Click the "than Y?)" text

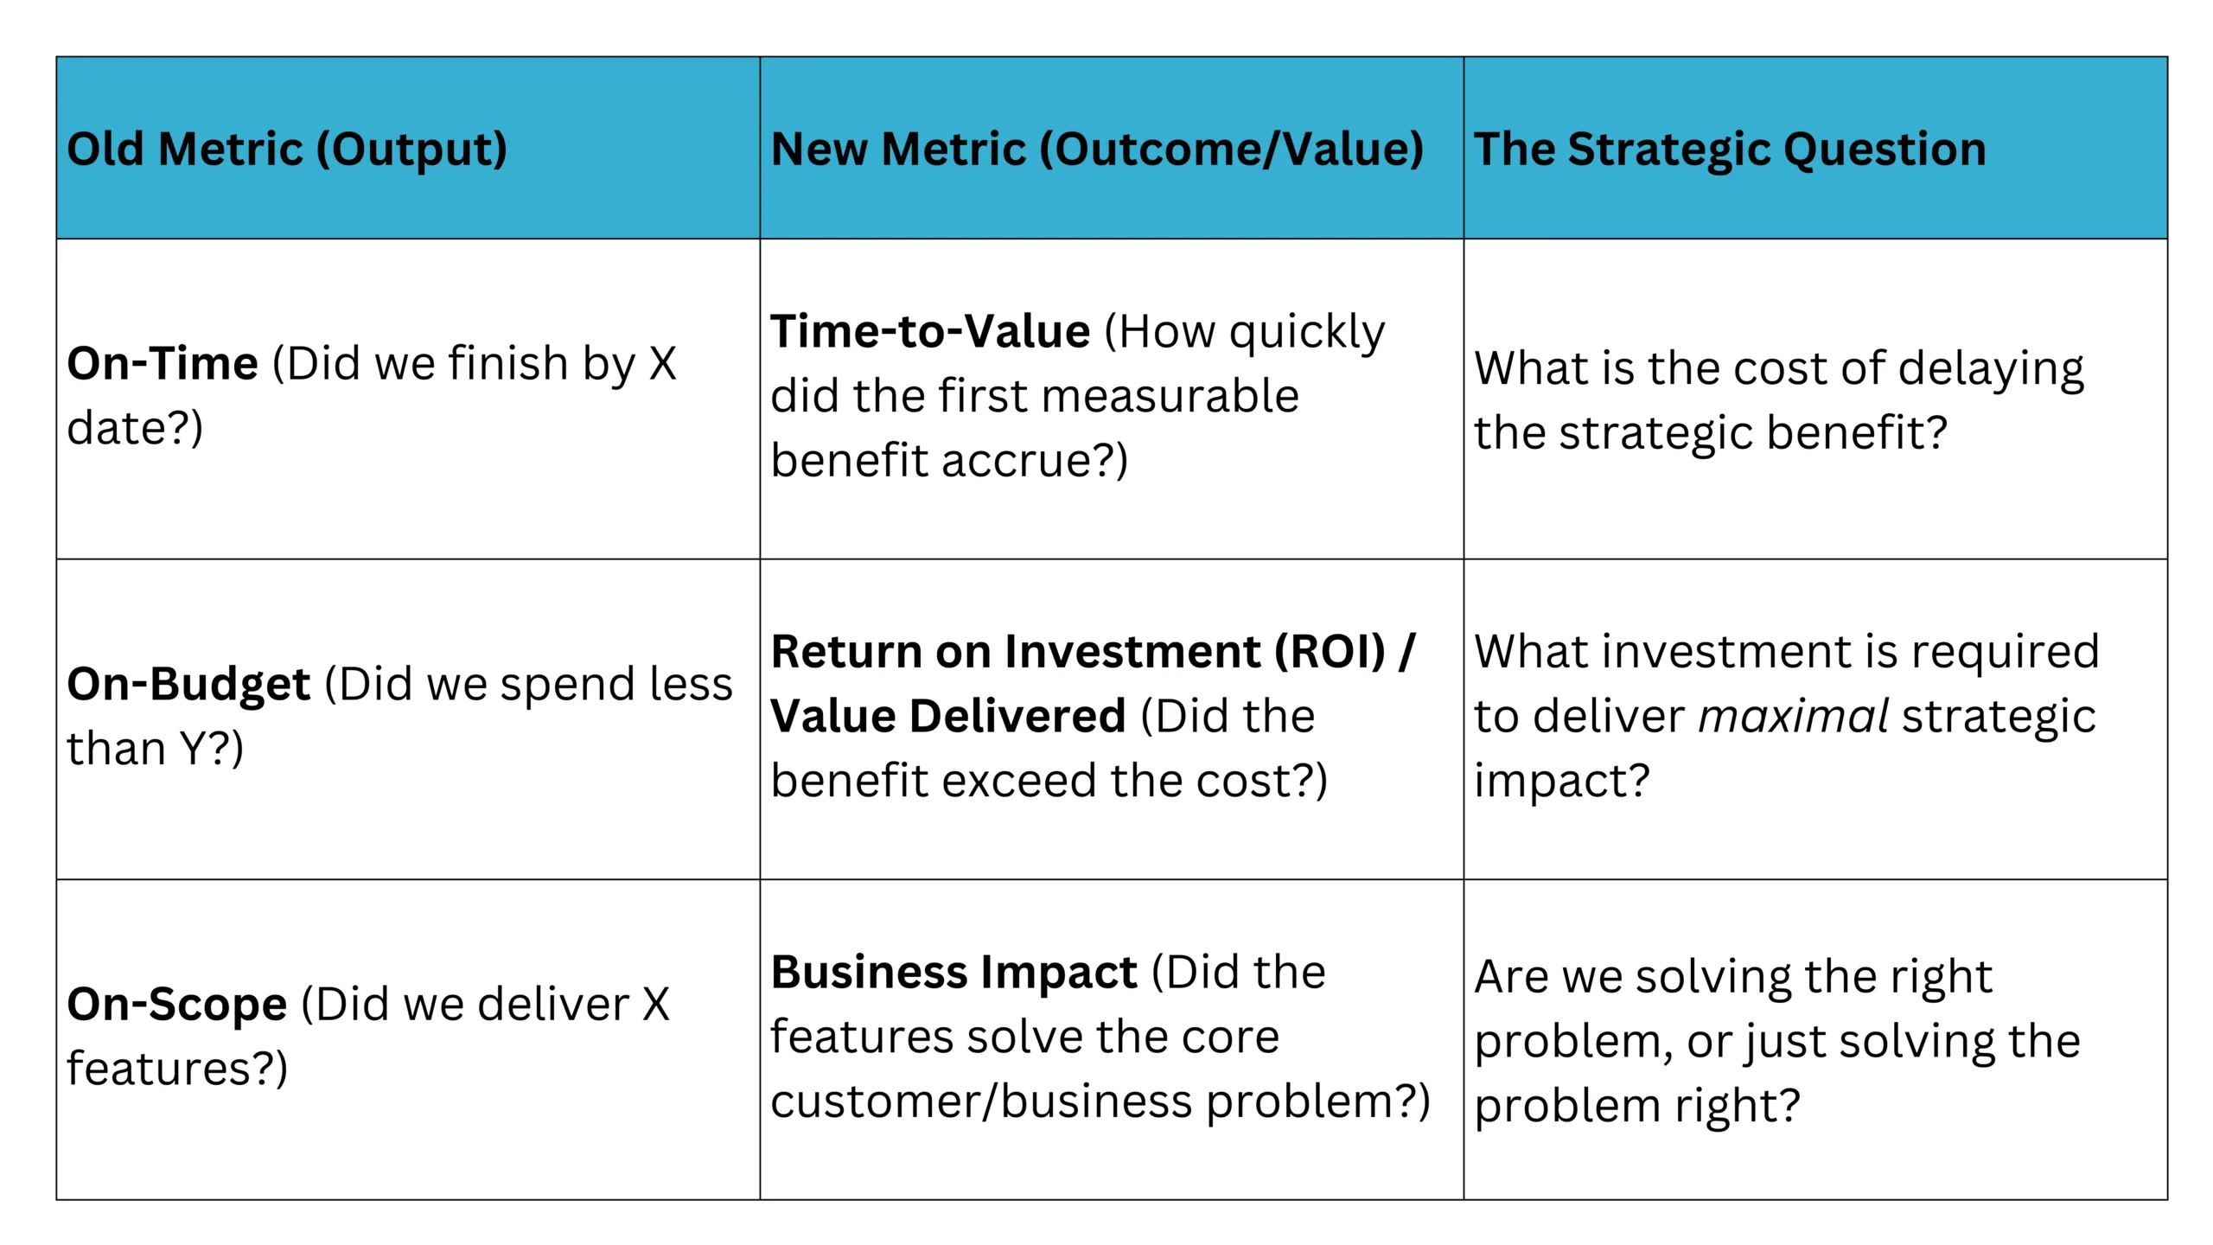(x=156, y=749)
